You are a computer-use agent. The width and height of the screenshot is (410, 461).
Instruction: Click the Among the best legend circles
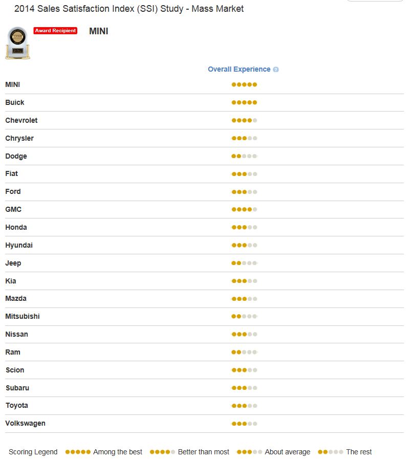coord(78,452)
